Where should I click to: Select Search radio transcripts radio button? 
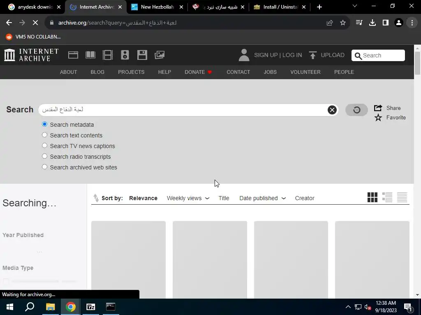coord(44,156)
